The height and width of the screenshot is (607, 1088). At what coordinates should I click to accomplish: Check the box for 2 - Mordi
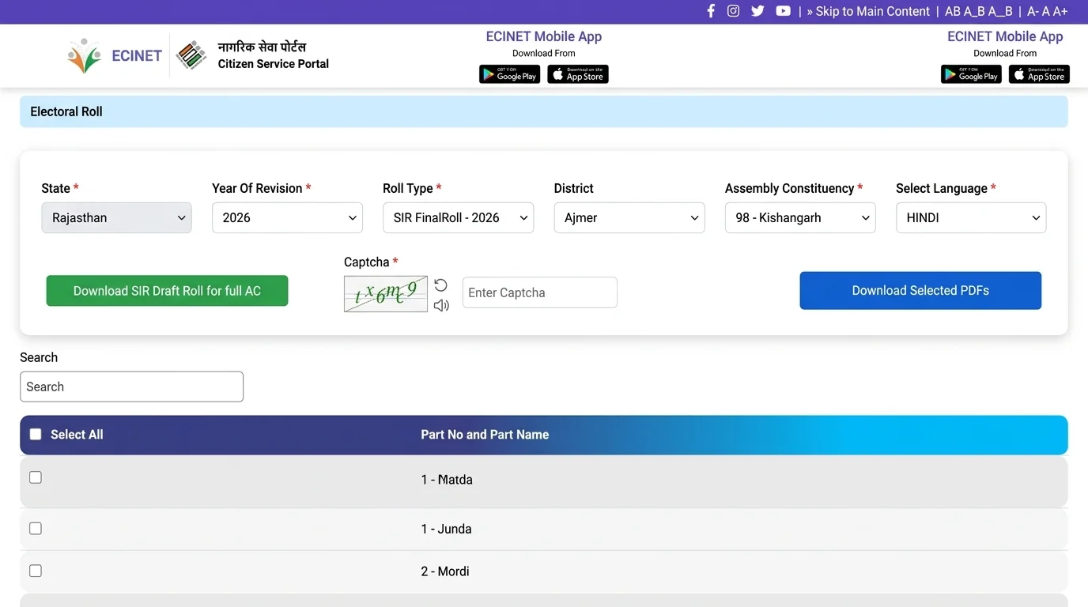click(36, 571)
